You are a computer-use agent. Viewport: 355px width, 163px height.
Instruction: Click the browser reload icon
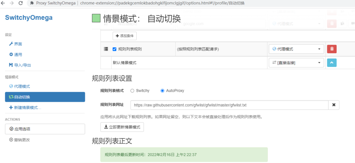(21, 3)
